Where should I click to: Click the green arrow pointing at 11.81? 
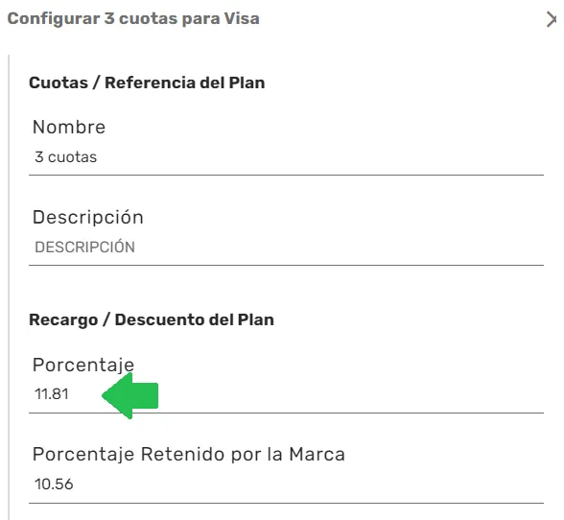click(x=130, y=395)
